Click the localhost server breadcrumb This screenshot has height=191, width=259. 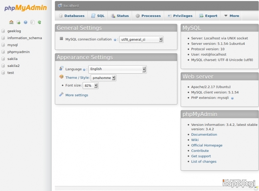[71, 6]
